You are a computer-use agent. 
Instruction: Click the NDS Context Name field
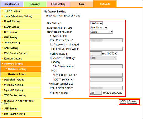106,75
